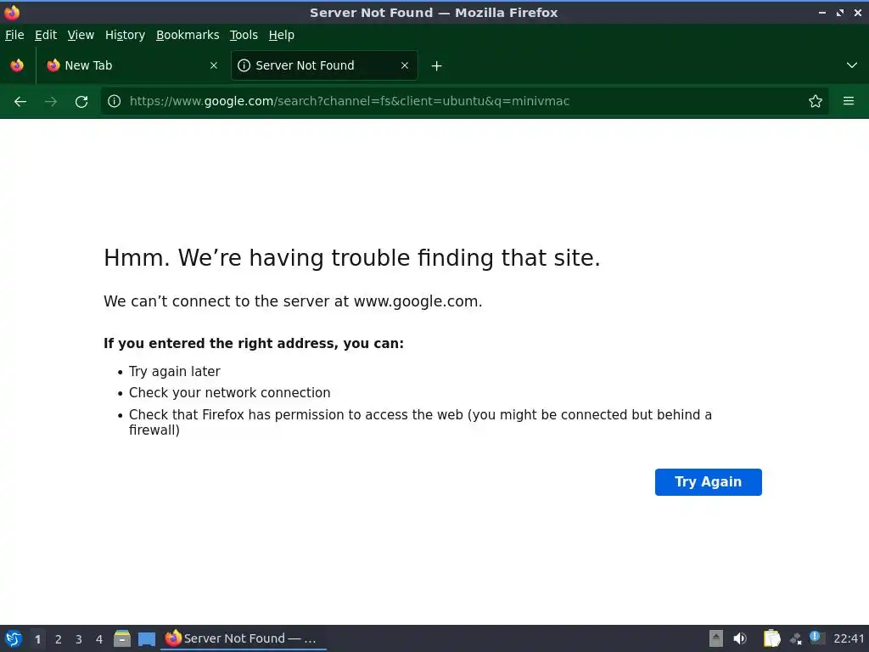Focus the google.com search URL field

pyautogui.click(x=464, y=101)
